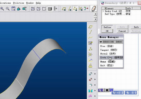
Task: Toggle datum points display in top toolbar
Action: pyautogui.click(x=75, y=9)
